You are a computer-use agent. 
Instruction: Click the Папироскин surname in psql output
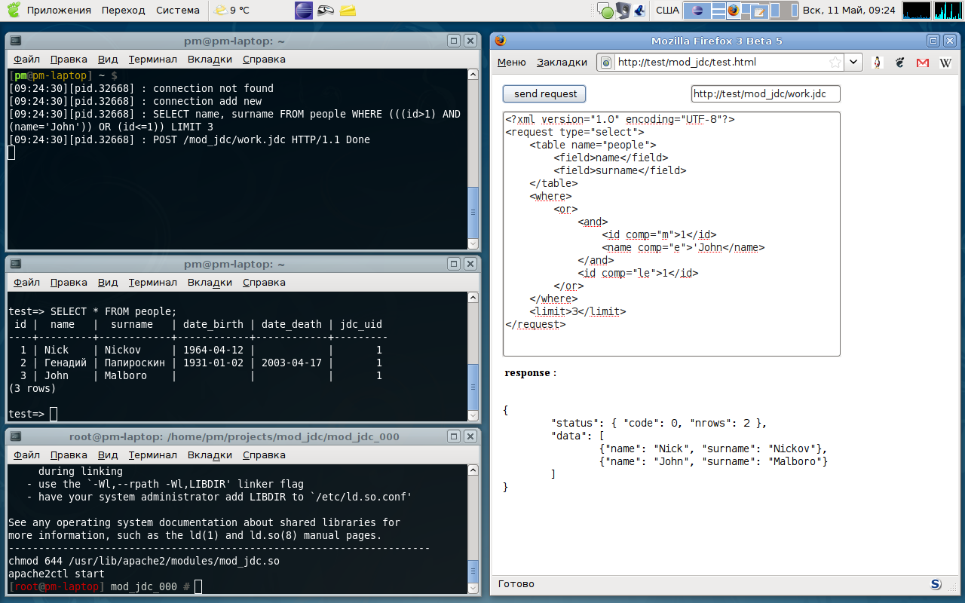click(x=134, y=363)
